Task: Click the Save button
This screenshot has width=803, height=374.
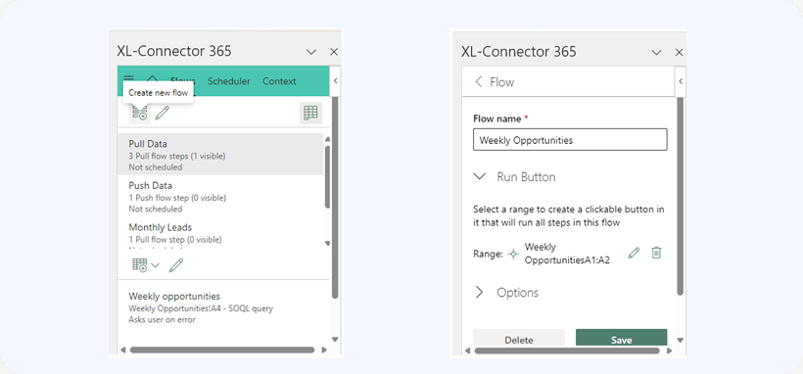Action: coord(621,338)
